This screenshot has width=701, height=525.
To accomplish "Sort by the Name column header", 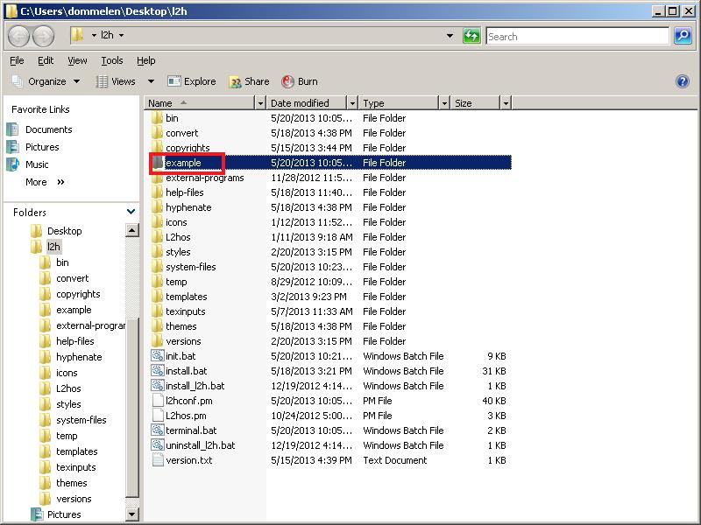I will pos(201,103).
